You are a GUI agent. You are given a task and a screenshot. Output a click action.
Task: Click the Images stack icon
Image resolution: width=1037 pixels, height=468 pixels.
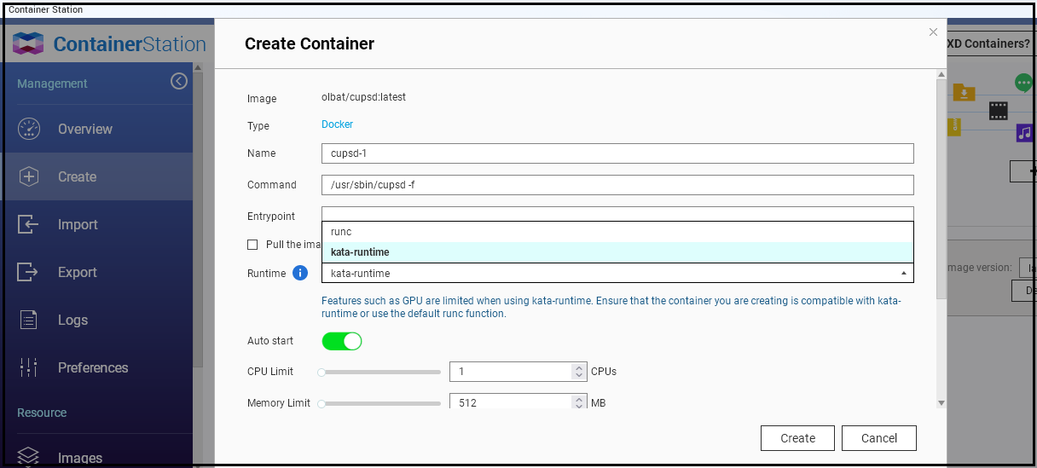29,457
